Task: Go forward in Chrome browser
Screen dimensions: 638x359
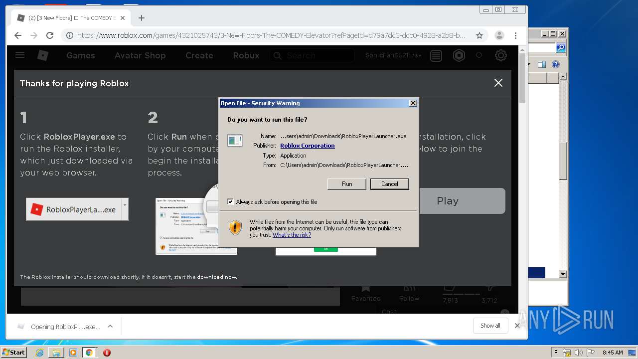Action: pos(34,35)
